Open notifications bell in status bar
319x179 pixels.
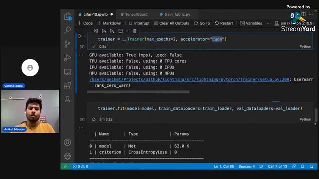pos(303,166)
